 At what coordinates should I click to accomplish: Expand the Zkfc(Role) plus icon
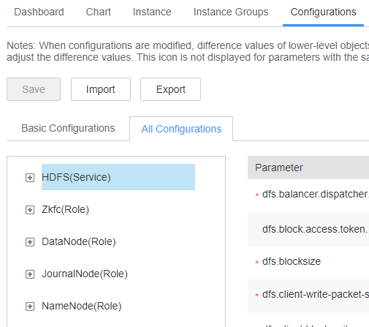tap(30, 210)
